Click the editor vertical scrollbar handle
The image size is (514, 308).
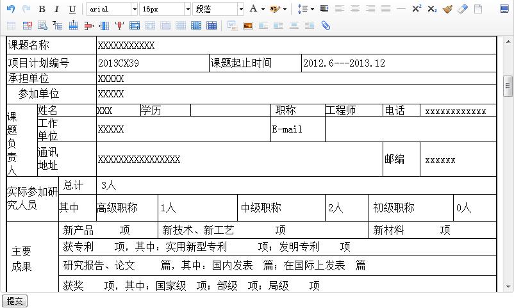(508, 86)
